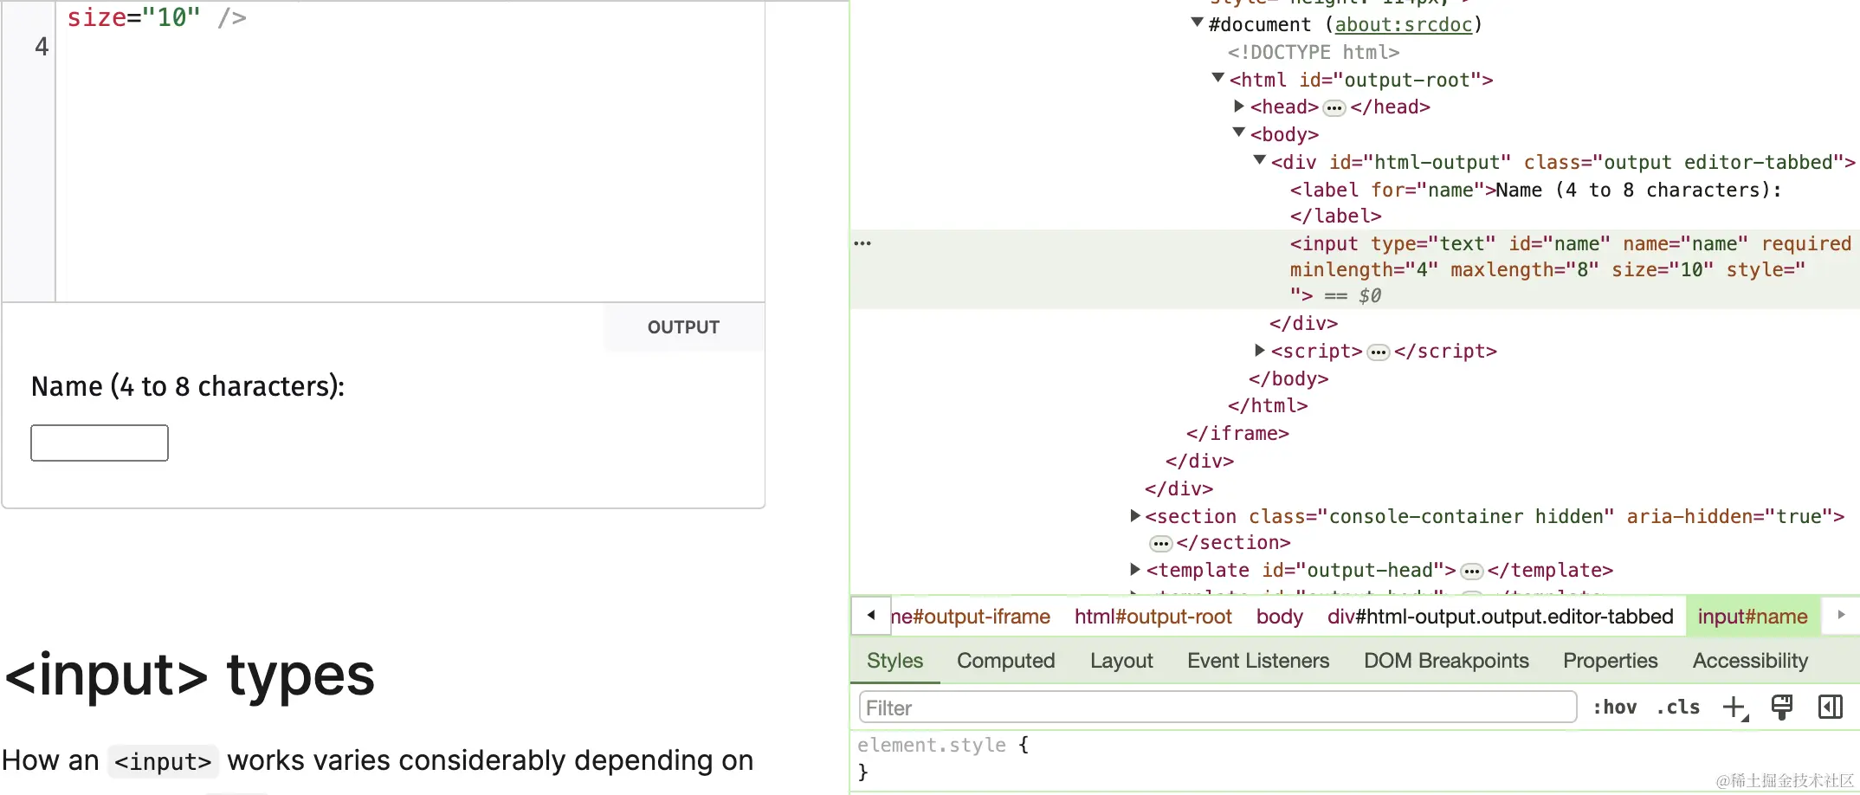Screen dimensions: 1860x795
Task: Click the Name text input in output
Action: pyautogui.click(x=100, y=443)
